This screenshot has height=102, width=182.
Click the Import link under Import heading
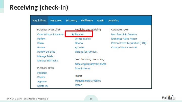78,85
